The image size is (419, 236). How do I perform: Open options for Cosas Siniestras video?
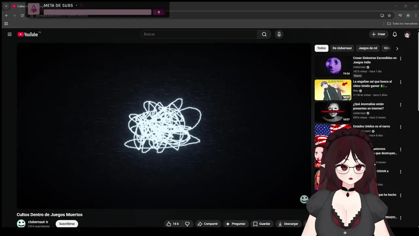pyautogui.click(x=401, y=59)
